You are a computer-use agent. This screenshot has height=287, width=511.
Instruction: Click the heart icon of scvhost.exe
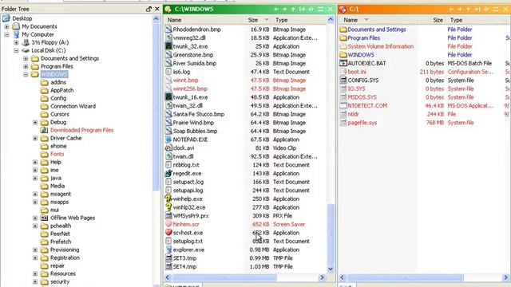click(x=168, y=233)
